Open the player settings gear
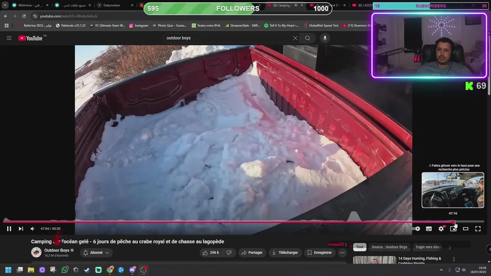The width and height of the screenshot is (491, 276). point(441,229)
